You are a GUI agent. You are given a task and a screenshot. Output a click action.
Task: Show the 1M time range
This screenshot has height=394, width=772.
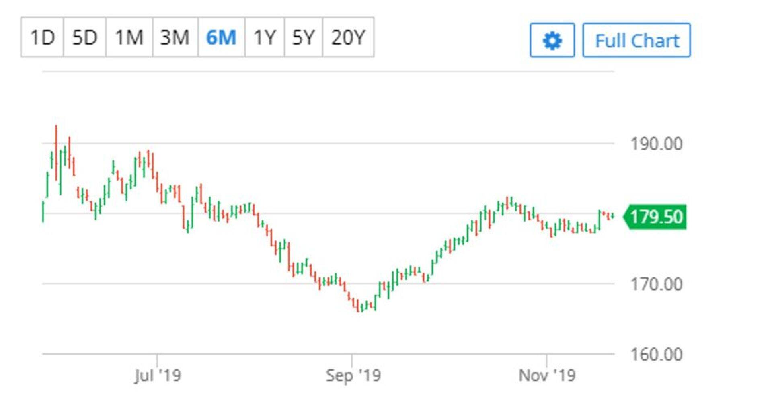point(129,37)
